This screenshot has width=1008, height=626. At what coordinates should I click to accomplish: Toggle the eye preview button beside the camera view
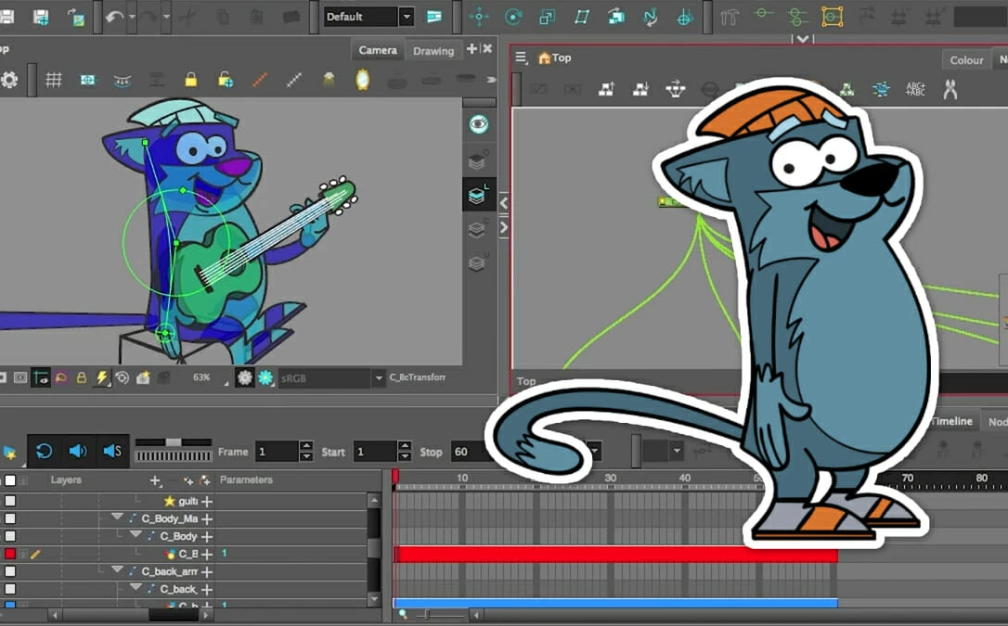click(478, 124)
